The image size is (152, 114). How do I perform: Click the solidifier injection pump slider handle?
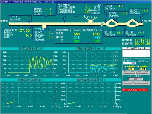click(136, 73)
